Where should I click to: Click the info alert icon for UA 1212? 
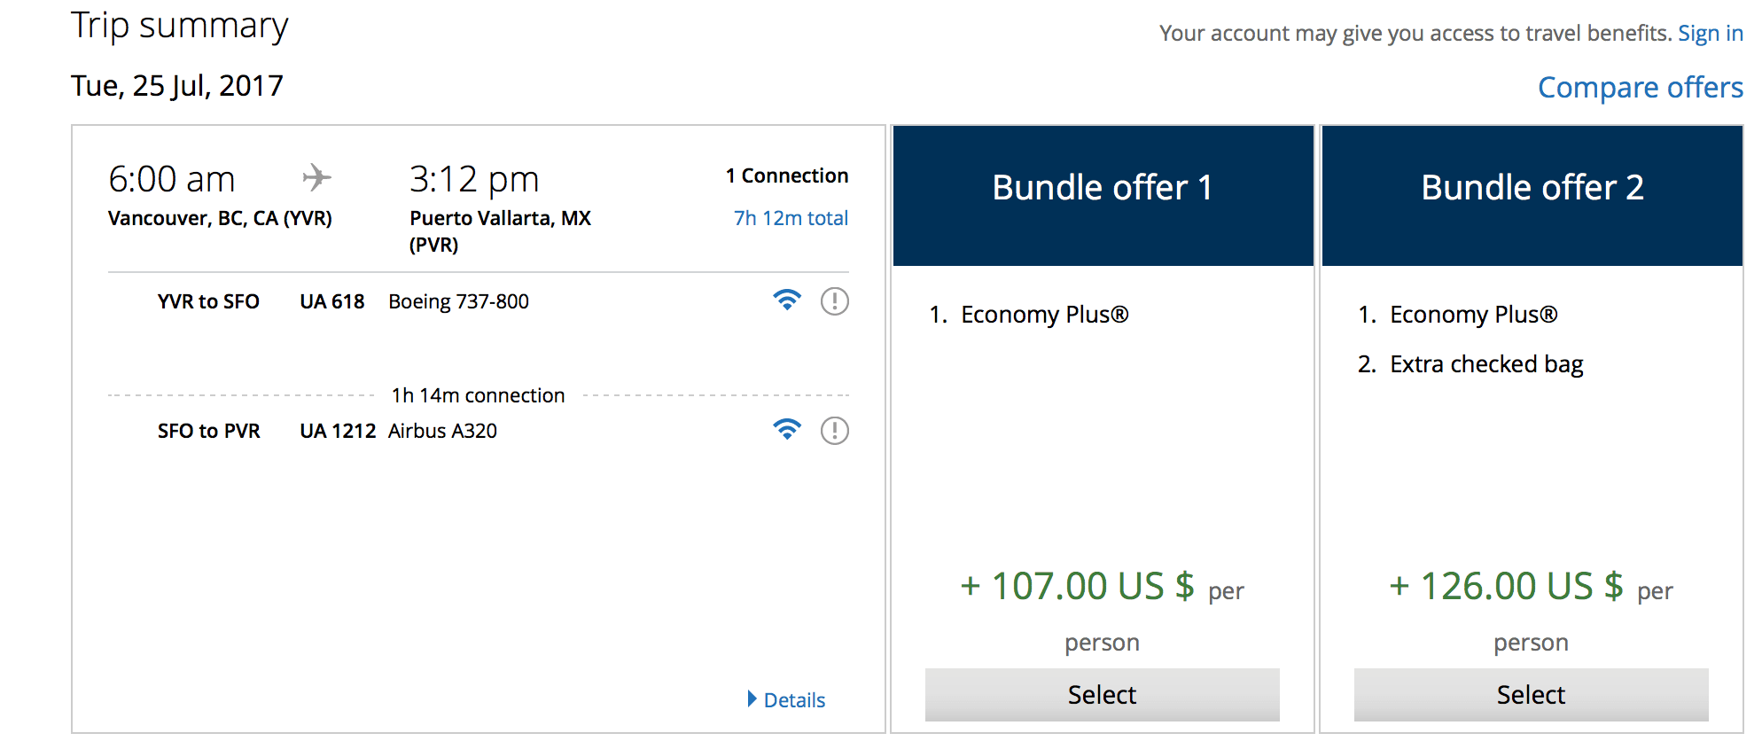coord(834,431)
